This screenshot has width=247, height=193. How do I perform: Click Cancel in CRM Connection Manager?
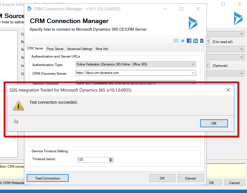pyautogui.click(x=190, y=178)
